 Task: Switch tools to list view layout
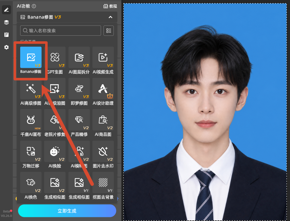(109, 31)
